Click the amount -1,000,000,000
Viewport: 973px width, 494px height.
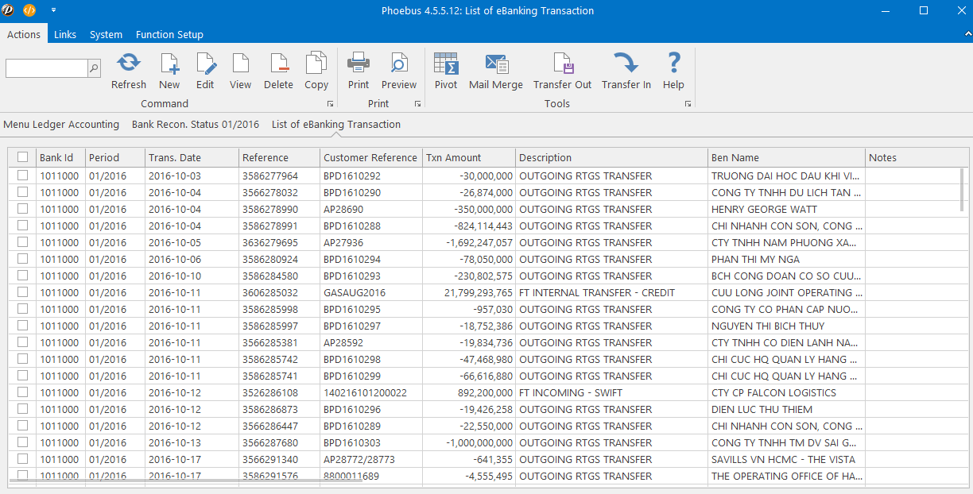[x=469, y=442]
